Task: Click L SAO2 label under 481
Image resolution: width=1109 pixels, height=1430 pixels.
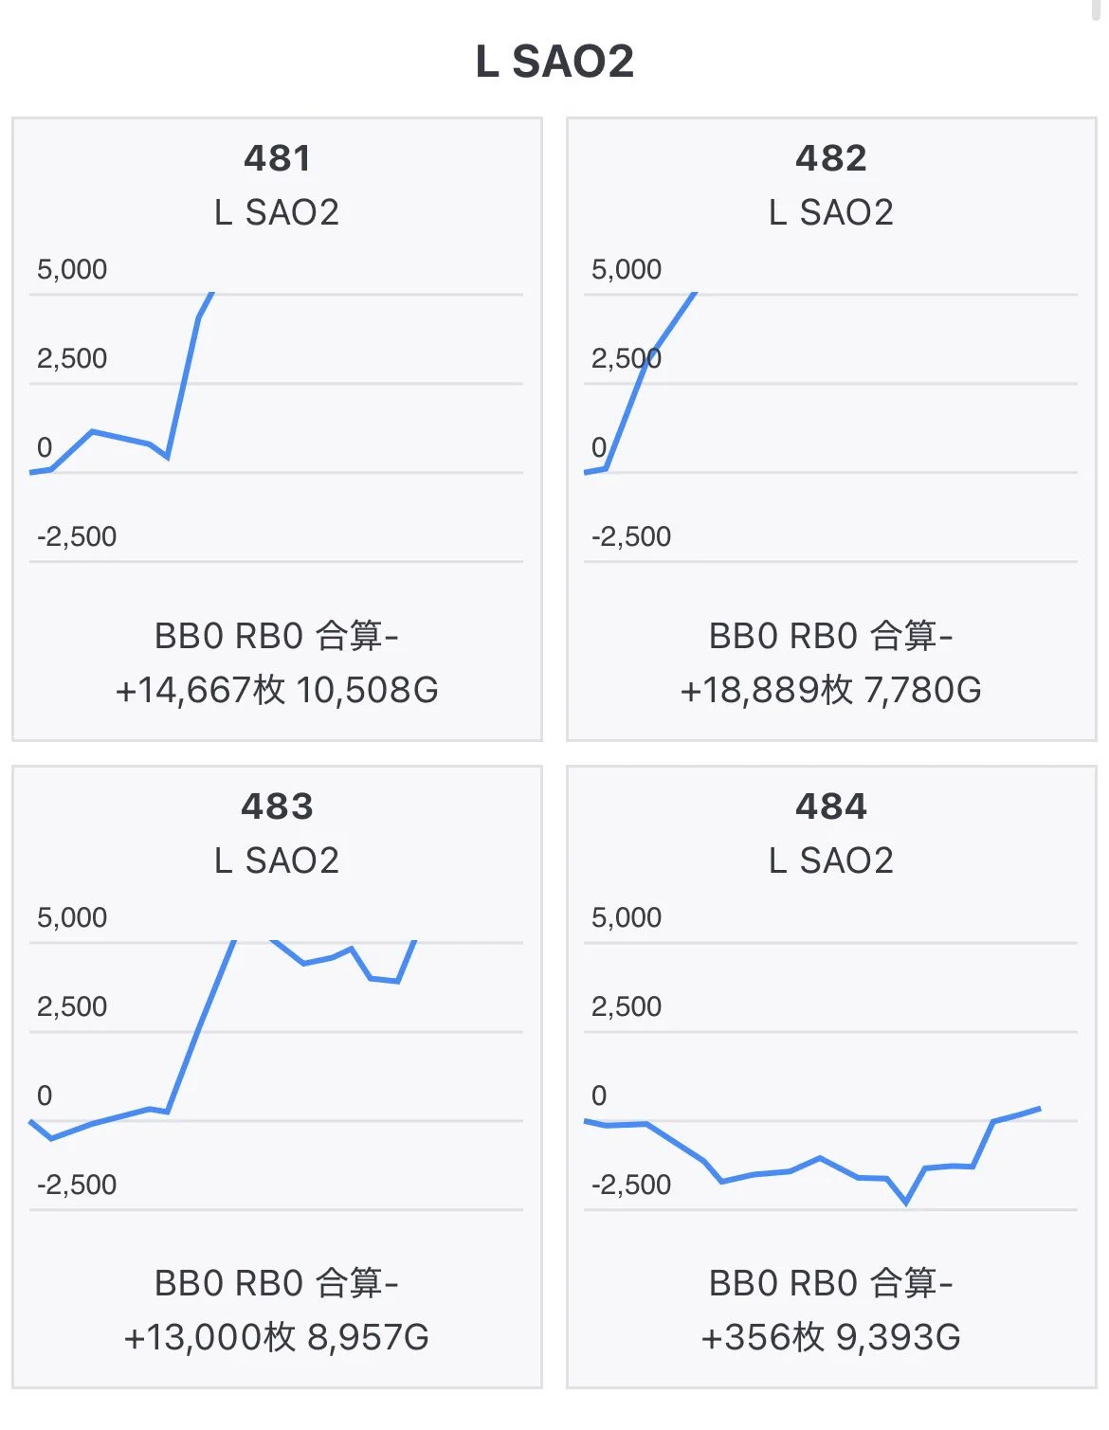Action: click(x=277, y=212)
